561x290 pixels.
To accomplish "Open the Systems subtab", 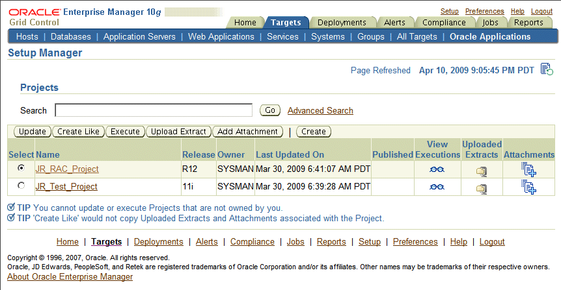I will click(328, 37).
